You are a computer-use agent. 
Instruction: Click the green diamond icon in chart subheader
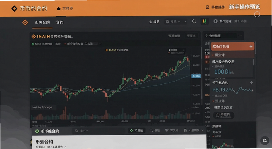point(33,44)
